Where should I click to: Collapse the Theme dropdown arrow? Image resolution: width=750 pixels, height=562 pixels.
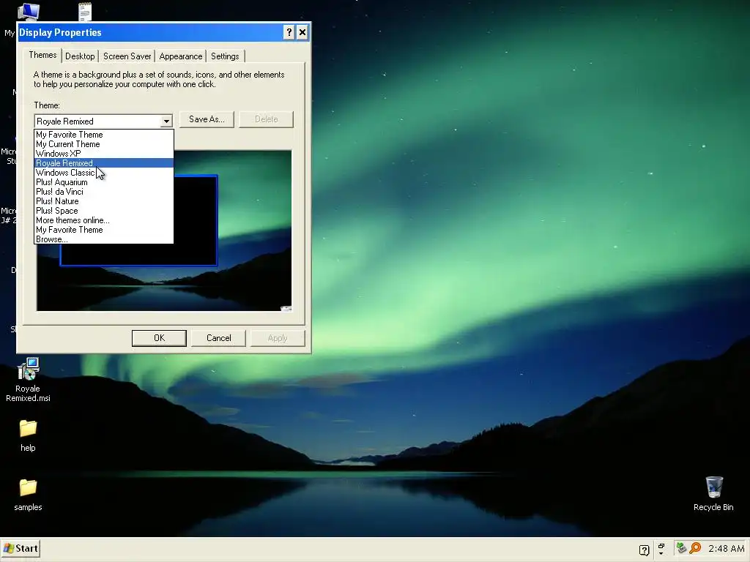click(x=166, y=121)
